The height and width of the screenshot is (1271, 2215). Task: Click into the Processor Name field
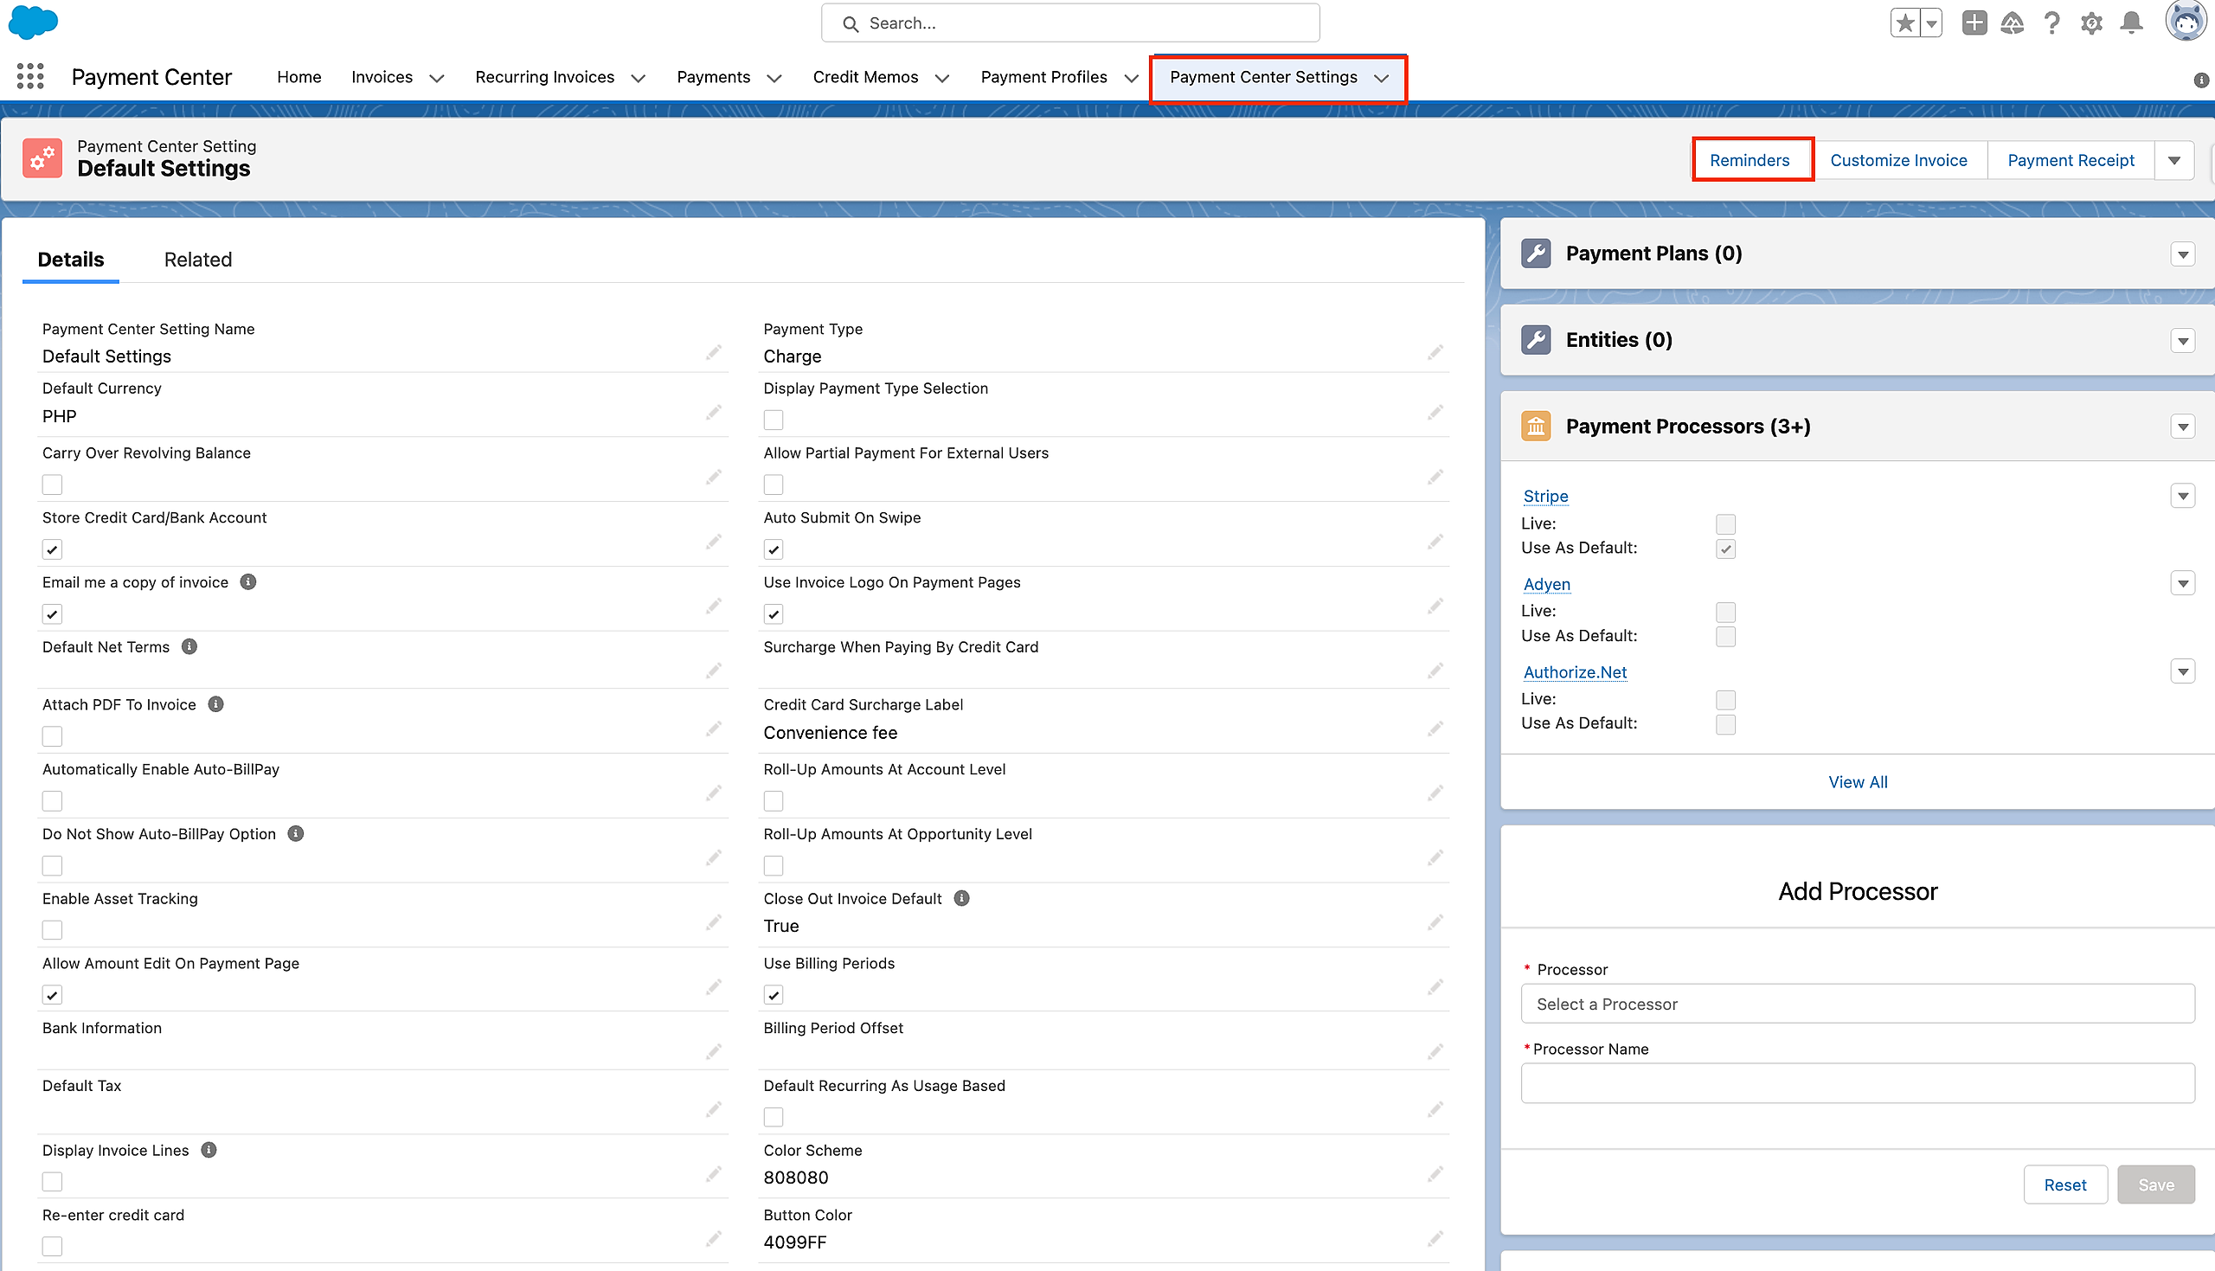coord(1857,1082)
